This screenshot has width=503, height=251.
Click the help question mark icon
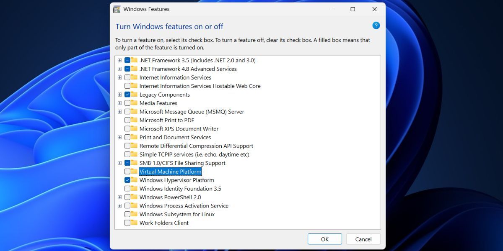pyautogui.click(x=376, y=25)
